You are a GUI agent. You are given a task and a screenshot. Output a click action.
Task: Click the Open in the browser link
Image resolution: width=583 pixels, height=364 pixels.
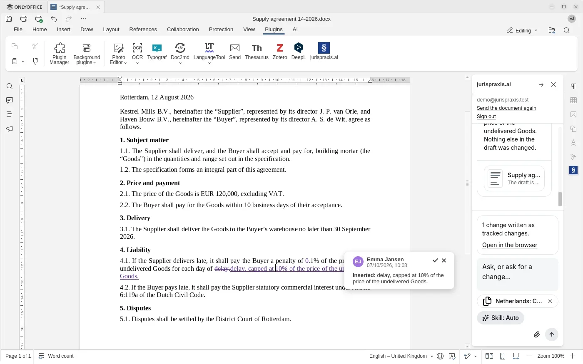tap(510, 245)
